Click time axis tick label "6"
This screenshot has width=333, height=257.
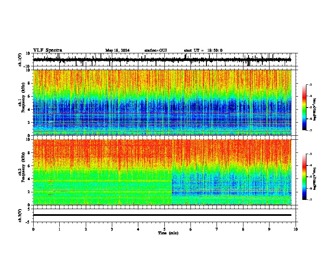(x=191, y=229)
